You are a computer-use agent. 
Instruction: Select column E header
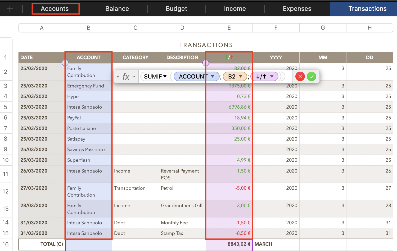[x=229, y=28]
